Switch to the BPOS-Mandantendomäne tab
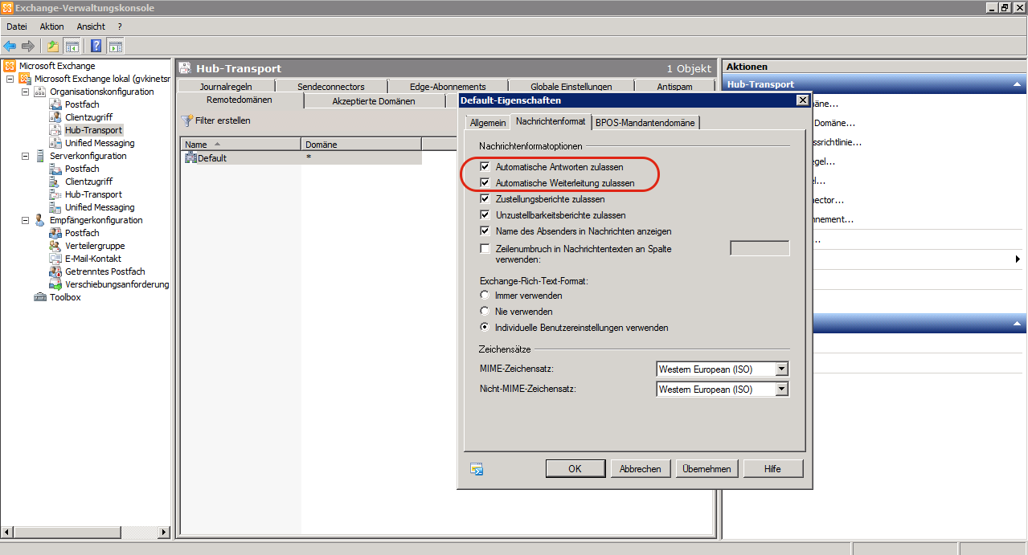The width and height of the screenshot is (1028, 555). (646, 122)
